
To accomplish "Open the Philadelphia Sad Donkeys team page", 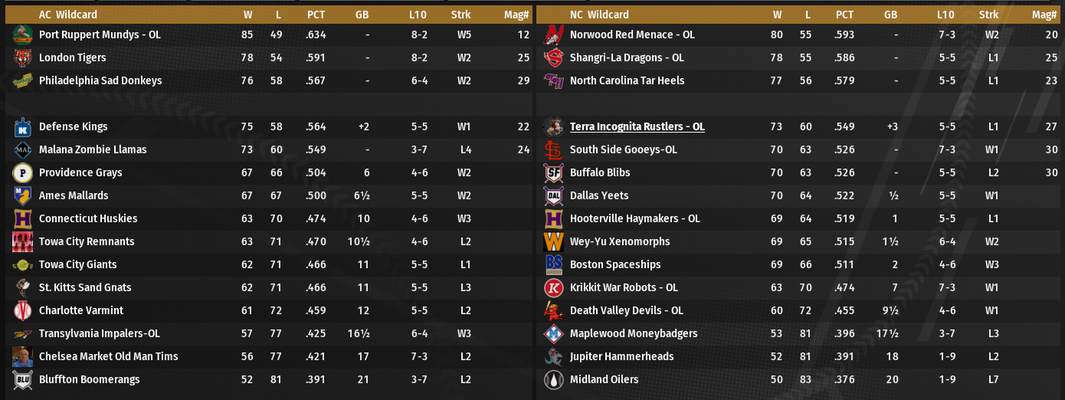I will 100,80.
